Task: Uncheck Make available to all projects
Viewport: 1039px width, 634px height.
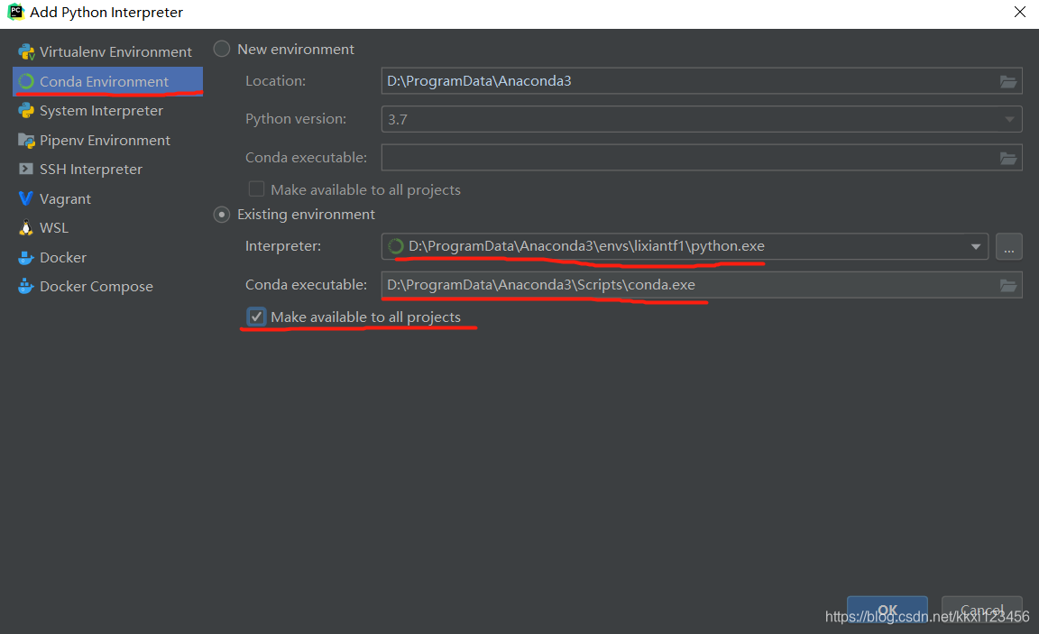Action: pos(256,317)
